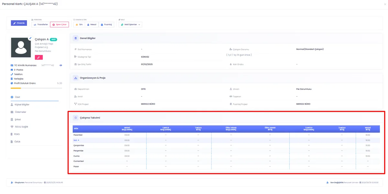Open the İzin leave option
Screen dimensions: 388x194
point(79,24)
